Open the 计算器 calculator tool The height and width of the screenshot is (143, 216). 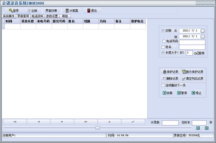coord(72,10)
